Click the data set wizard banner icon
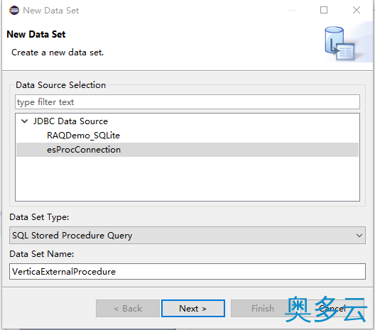This screenshot has width=375, height=330. pyautogui.click(x=339, y=43)
